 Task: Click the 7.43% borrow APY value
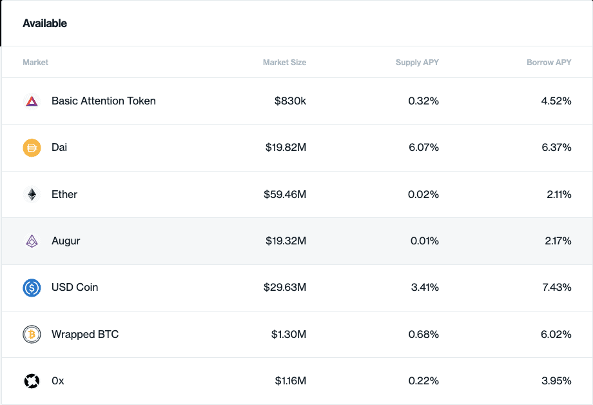click(557, 288)
